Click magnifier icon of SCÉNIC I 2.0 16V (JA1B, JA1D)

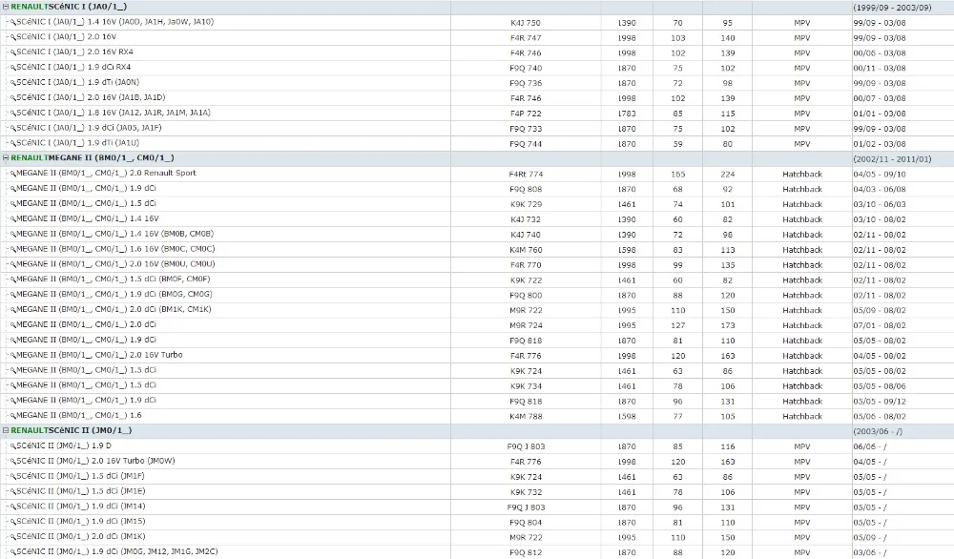click(12, 98)
